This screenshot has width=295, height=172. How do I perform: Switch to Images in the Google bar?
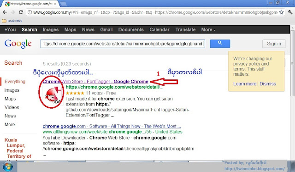(x=51, y=29)
